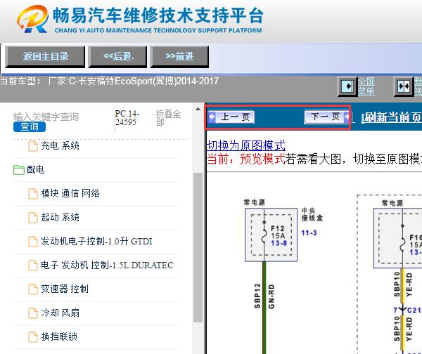The image size is (422, 354).
Task: Click the sidebar scrollbar up arrow
Action: click(x=198, y=109)
